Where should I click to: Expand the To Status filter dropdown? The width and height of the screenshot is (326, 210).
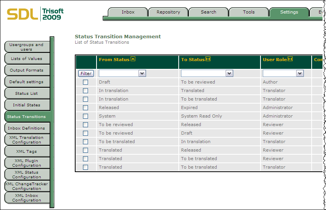click(x=207, y=73)
